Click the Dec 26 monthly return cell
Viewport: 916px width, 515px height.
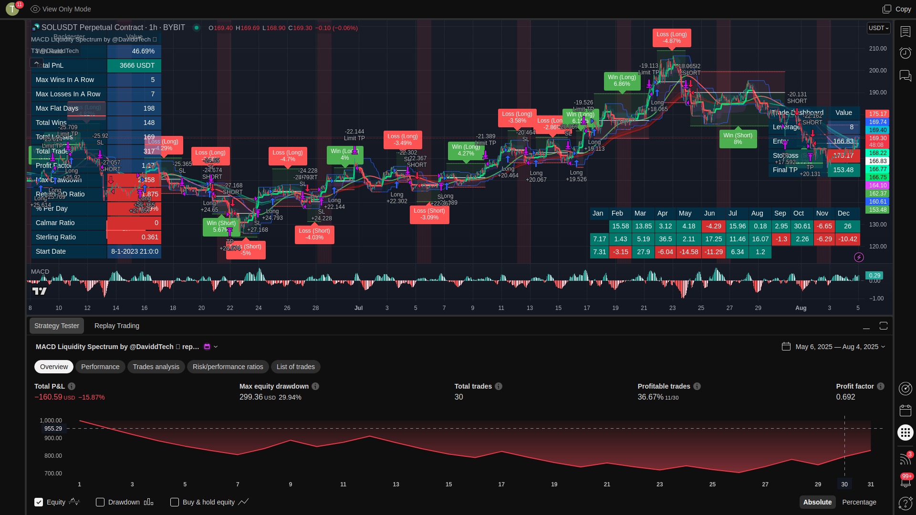tap(847, 226)
